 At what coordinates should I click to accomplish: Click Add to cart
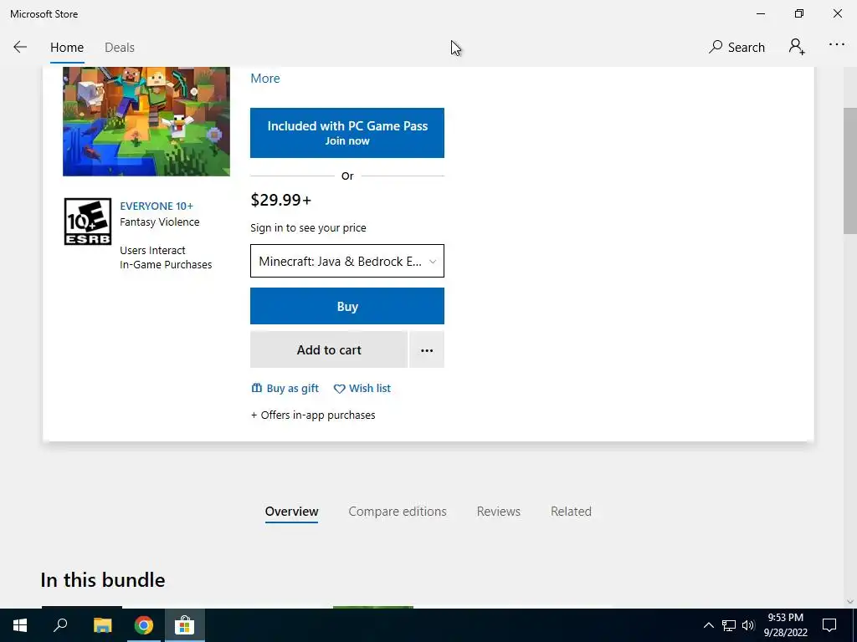329,350
